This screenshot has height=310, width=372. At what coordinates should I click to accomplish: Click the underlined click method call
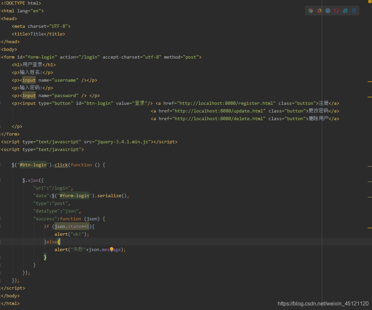(61, 165)
